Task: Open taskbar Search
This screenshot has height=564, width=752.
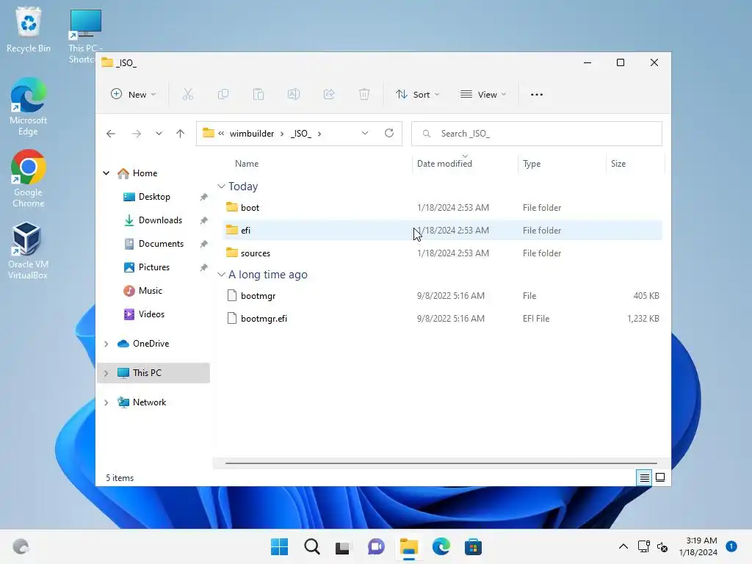Action: pos(311,546)
